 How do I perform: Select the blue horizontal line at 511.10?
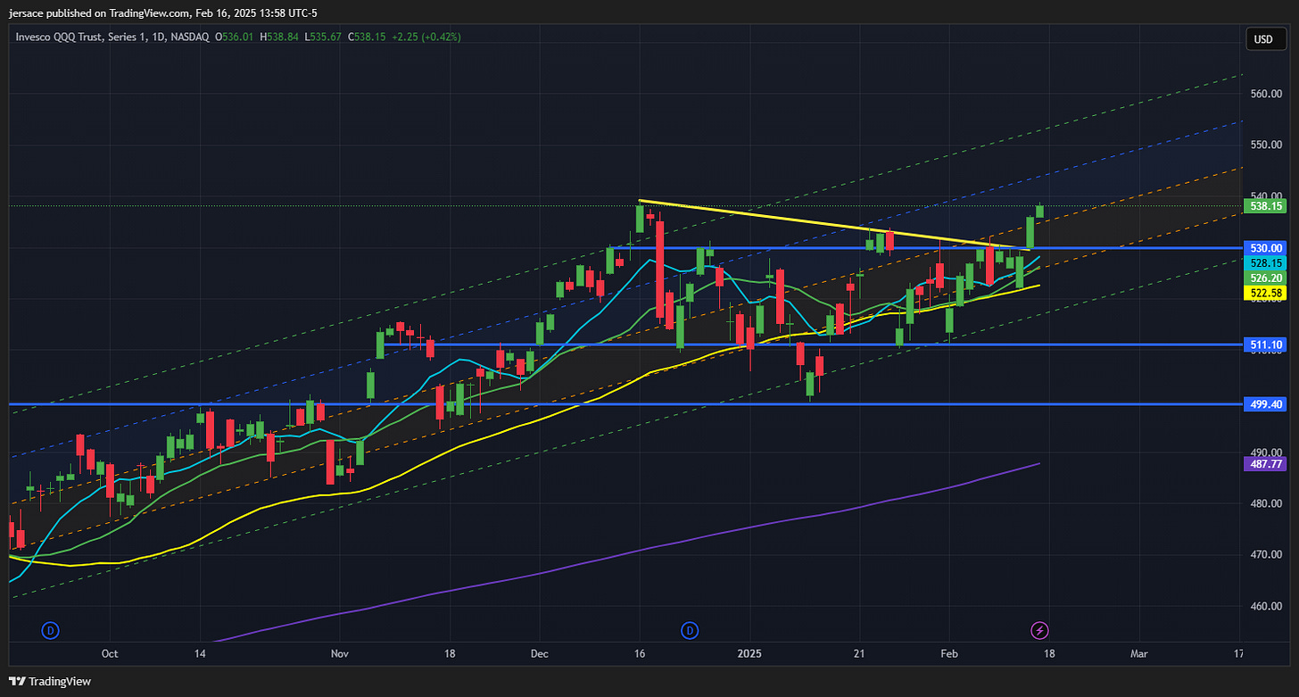coord(812,344)
